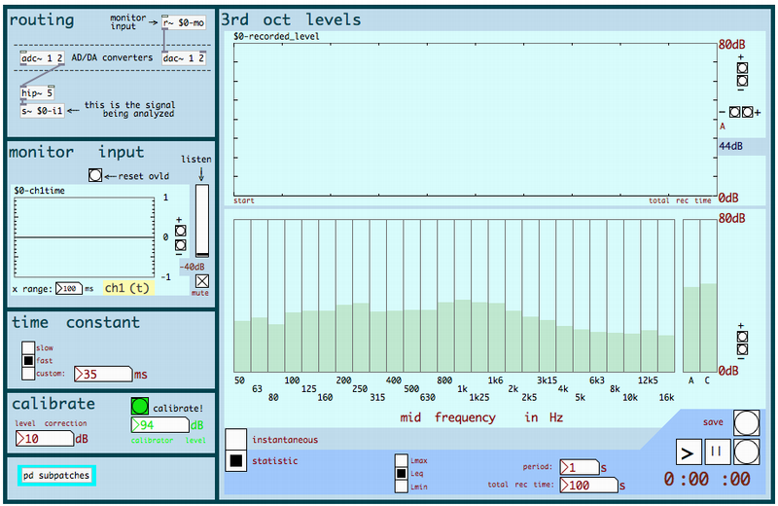
Task: Click the $0-ch1time waveform graph
Action: click(85, 236)
